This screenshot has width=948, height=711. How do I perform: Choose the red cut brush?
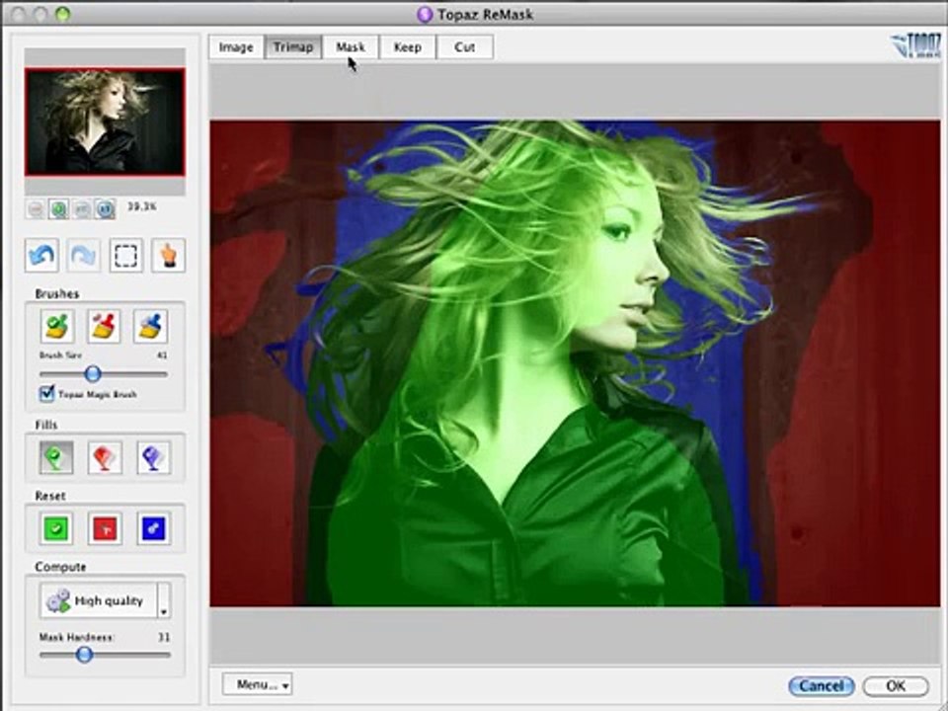[104, 327]
